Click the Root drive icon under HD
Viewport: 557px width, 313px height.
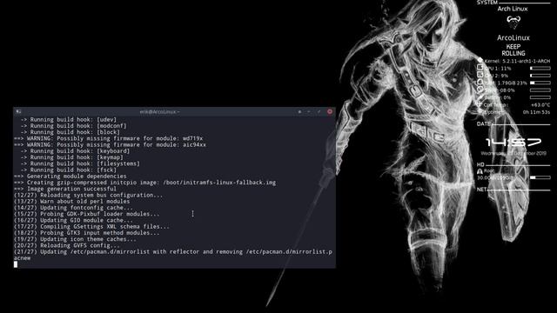pos(480,171)
